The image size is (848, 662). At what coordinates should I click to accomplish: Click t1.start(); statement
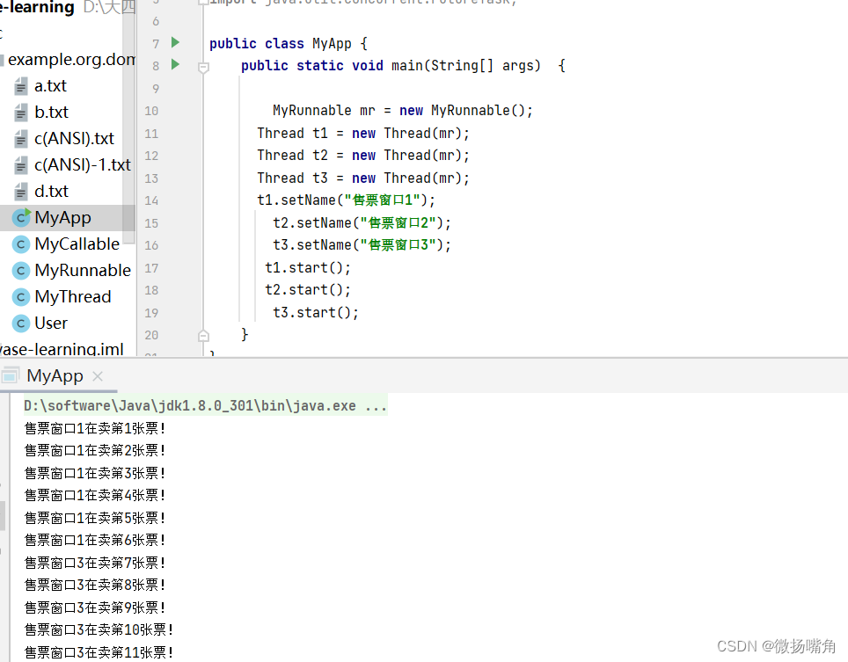click(308, 268)
